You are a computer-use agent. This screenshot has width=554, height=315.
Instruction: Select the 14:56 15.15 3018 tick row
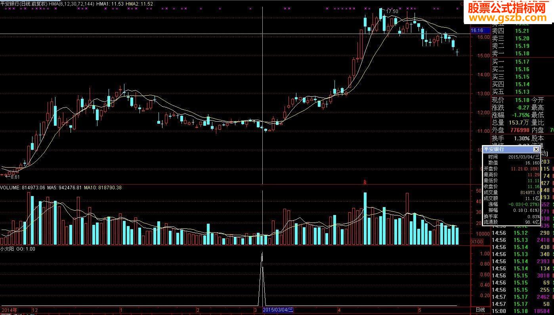(523, 275)
